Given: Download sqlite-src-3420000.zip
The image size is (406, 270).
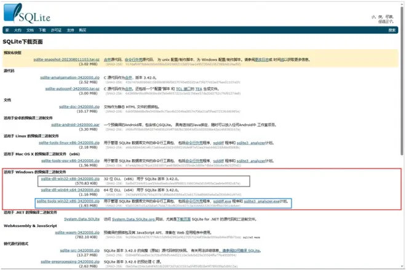Looking at the screenshot, I should tap(80, 250).
